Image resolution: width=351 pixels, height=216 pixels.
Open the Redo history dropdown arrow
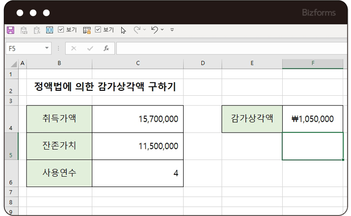point(145,29)
